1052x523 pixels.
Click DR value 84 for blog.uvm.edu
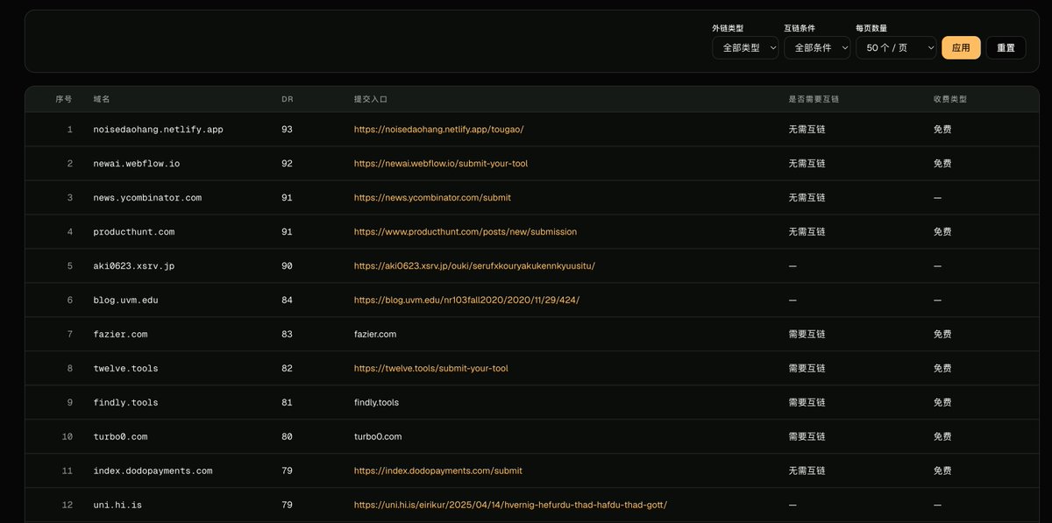[x=287, y=300]
